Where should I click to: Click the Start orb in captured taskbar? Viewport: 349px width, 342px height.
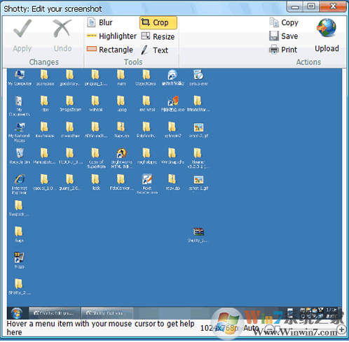(x=17, y=313)
